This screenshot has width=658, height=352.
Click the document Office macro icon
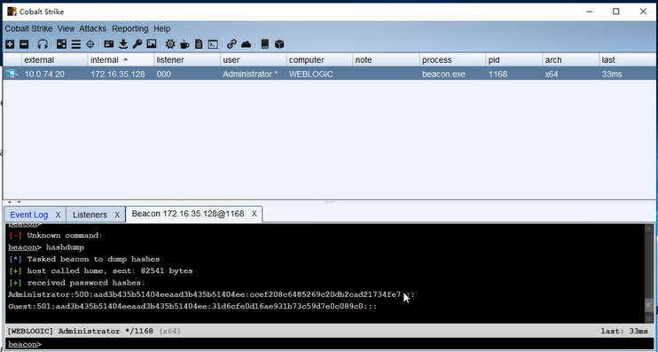coord(199,44)
